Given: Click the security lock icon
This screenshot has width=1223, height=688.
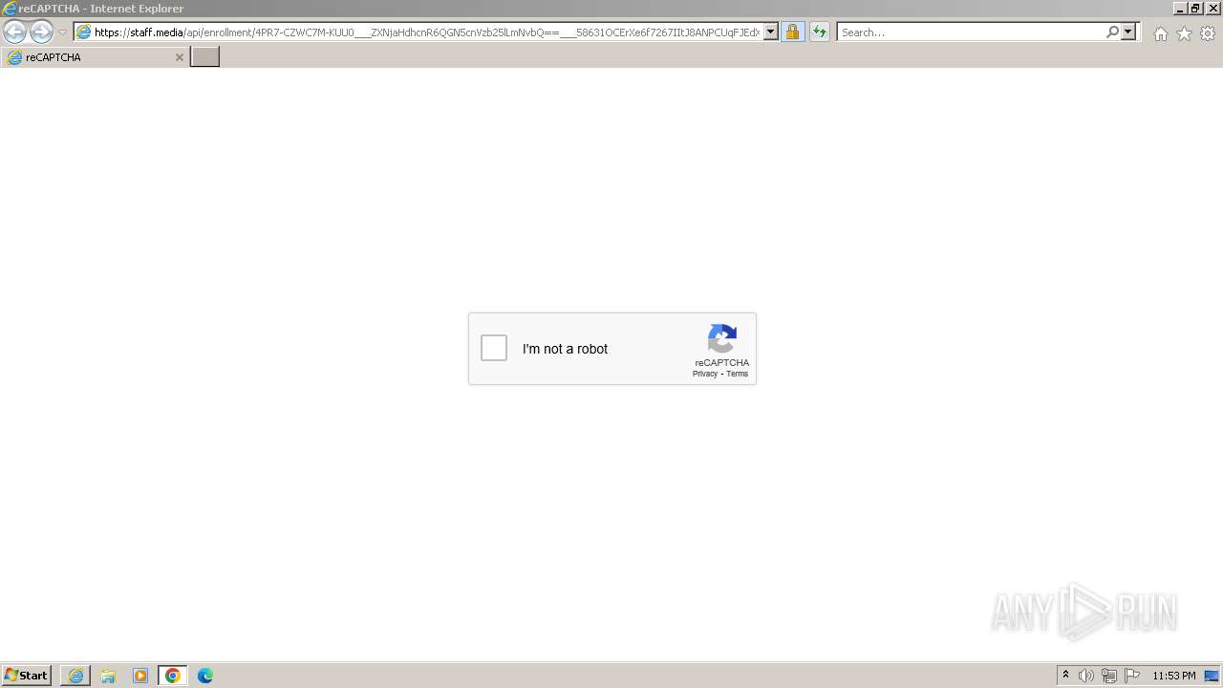Looking at the screenshot, I should pos(792,32).
